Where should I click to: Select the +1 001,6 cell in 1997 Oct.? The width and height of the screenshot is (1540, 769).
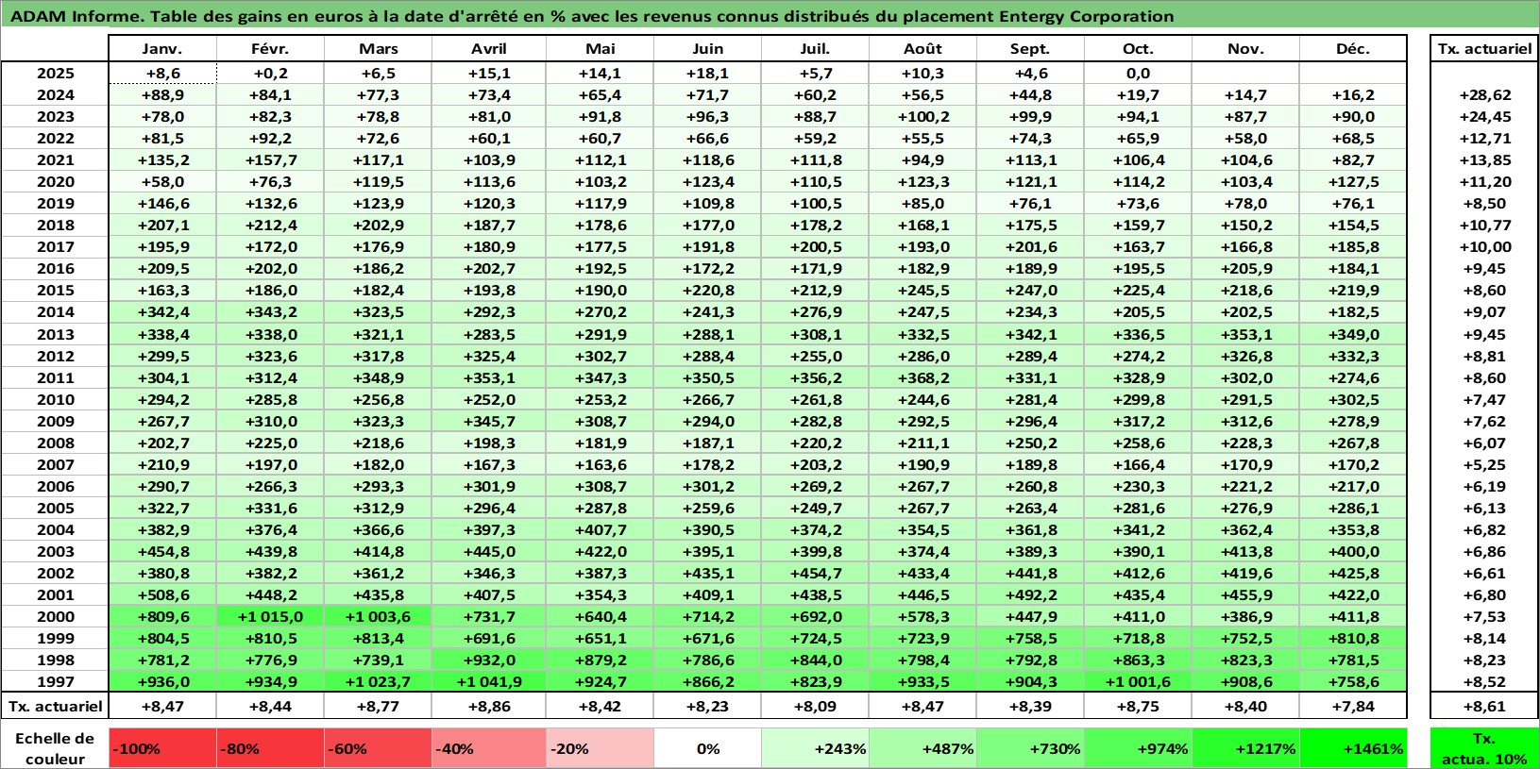click(1138, 681)
